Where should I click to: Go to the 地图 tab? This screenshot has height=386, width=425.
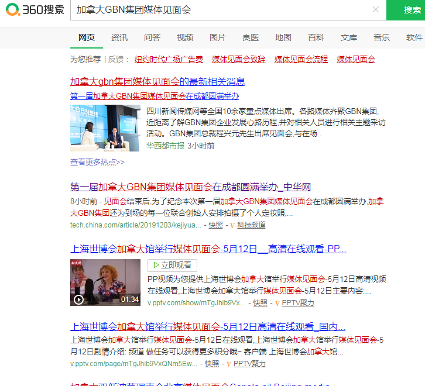(x=283, y=37)
